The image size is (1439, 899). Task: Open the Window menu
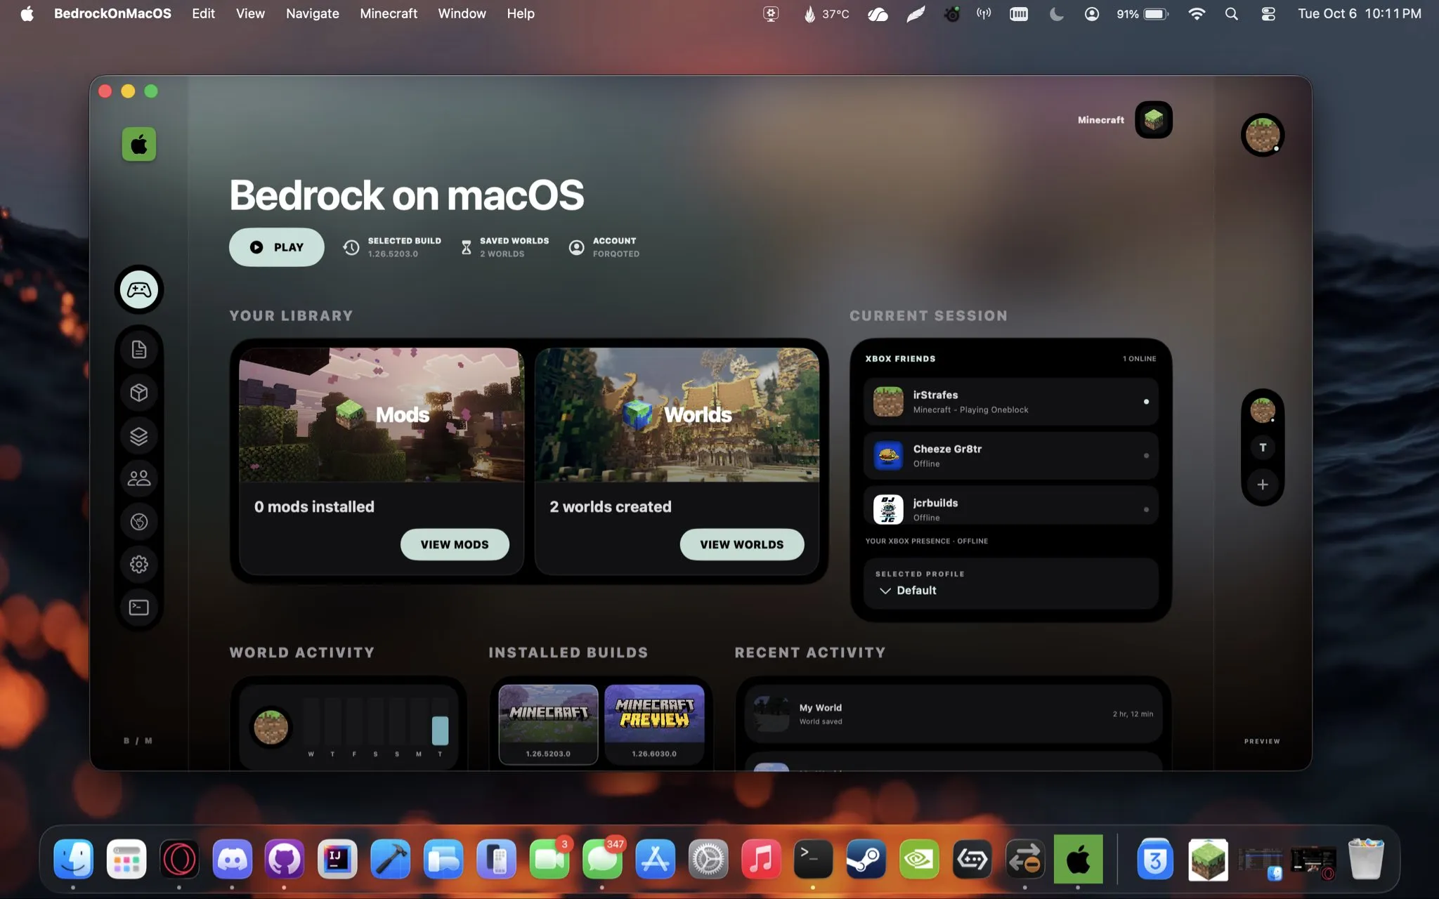click(x=462, y=13)
